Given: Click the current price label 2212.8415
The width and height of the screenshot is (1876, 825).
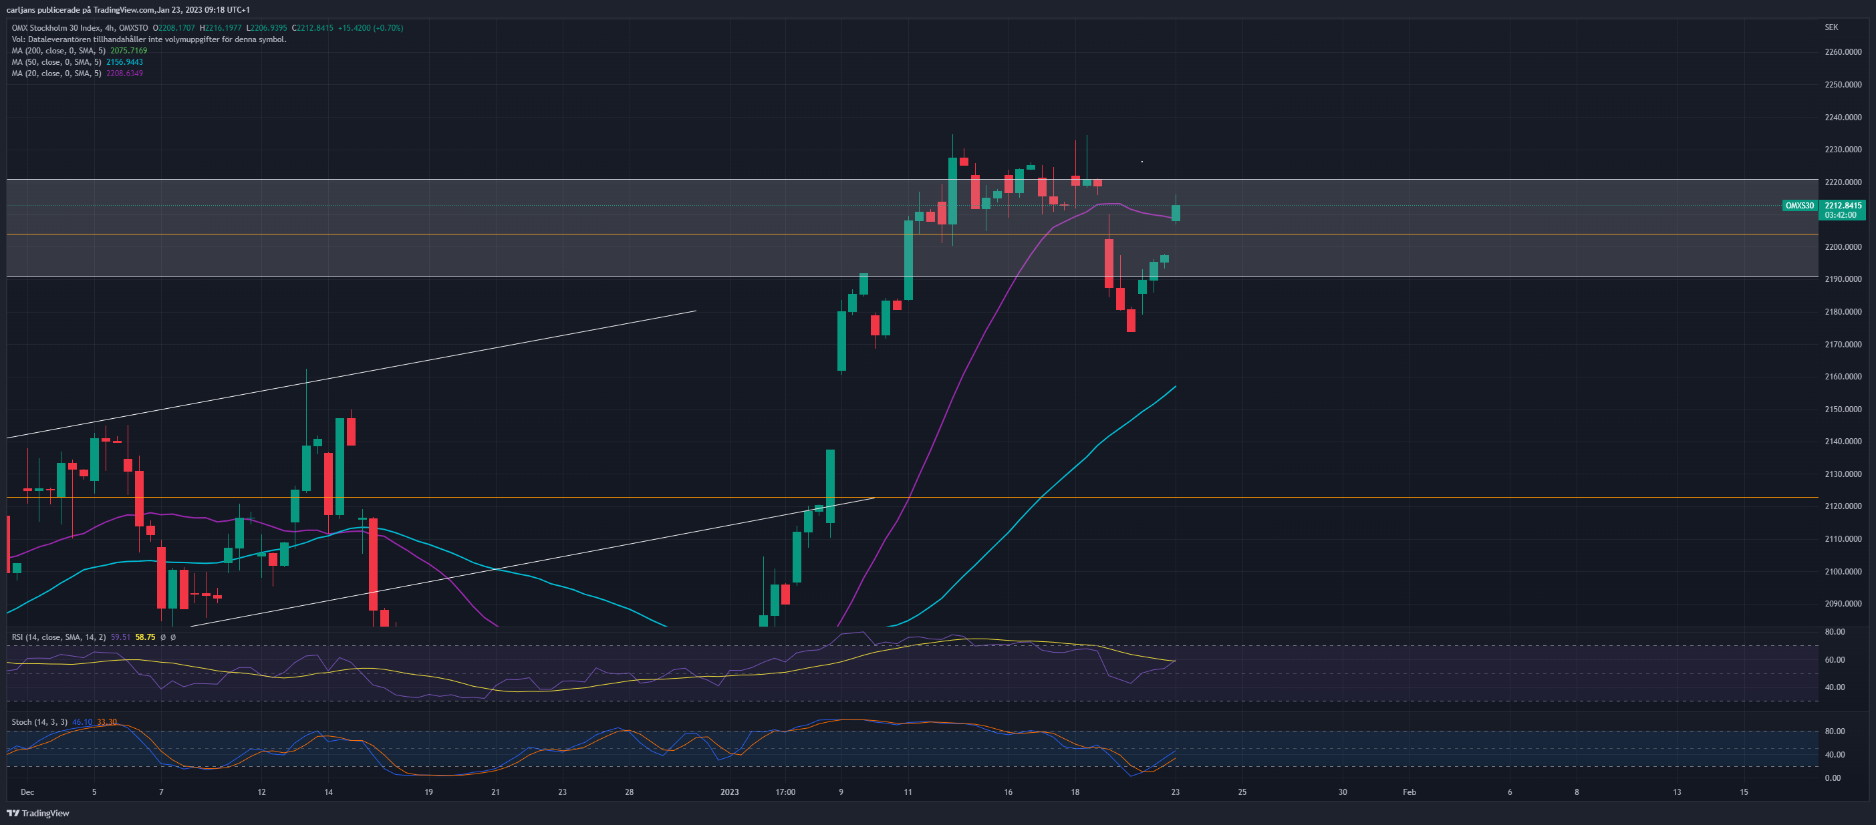Looking at the screenshot, I should [1843, 205].
